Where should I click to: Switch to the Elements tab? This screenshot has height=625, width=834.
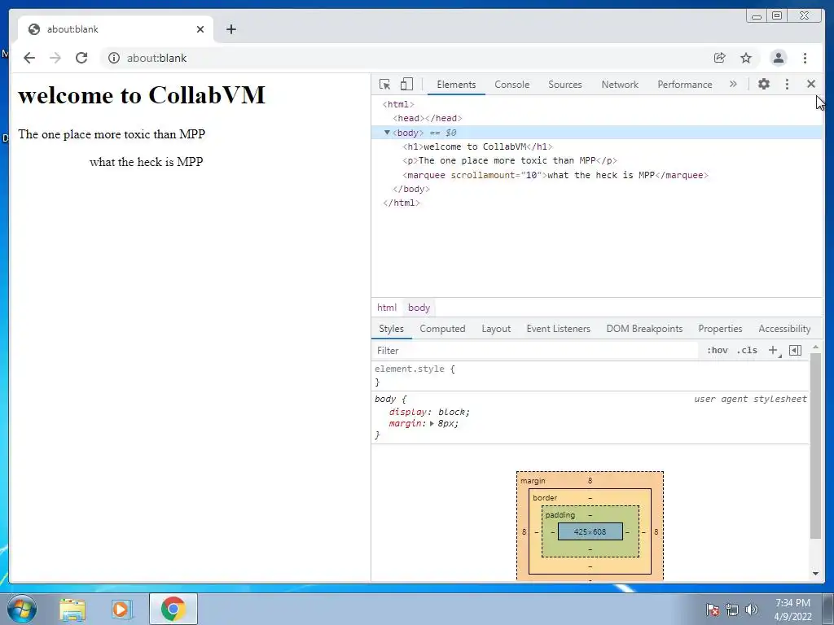click(456, 85)
